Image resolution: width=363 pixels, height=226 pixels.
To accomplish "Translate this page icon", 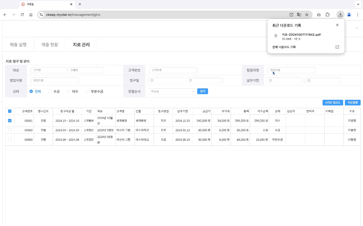I will (299, 14).
